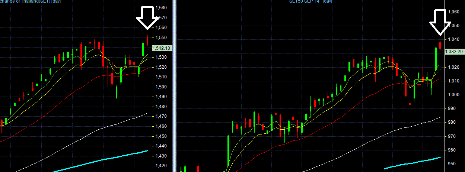
Task: Click the 1,460 price axis value
Action: click(161, 126)
